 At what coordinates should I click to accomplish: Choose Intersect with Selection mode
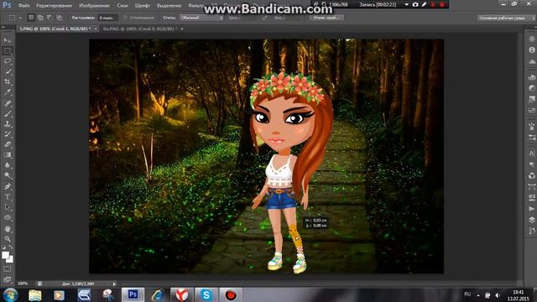coord(59,17)
